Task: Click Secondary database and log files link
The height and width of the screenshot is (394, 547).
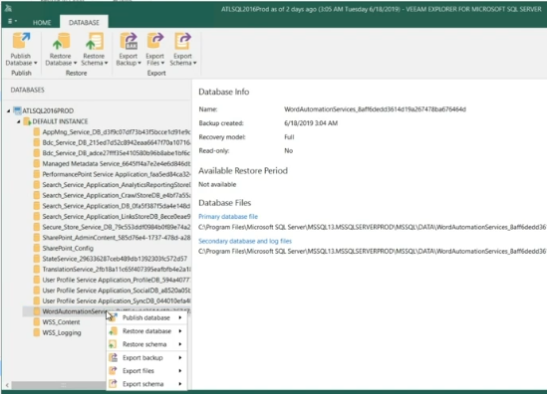Action: 245,241
